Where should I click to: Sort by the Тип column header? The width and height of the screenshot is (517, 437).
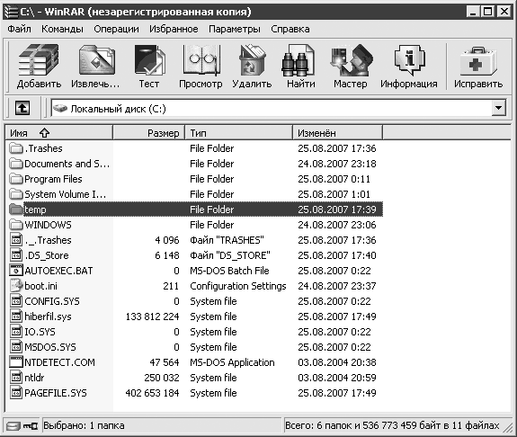point(238,133)
